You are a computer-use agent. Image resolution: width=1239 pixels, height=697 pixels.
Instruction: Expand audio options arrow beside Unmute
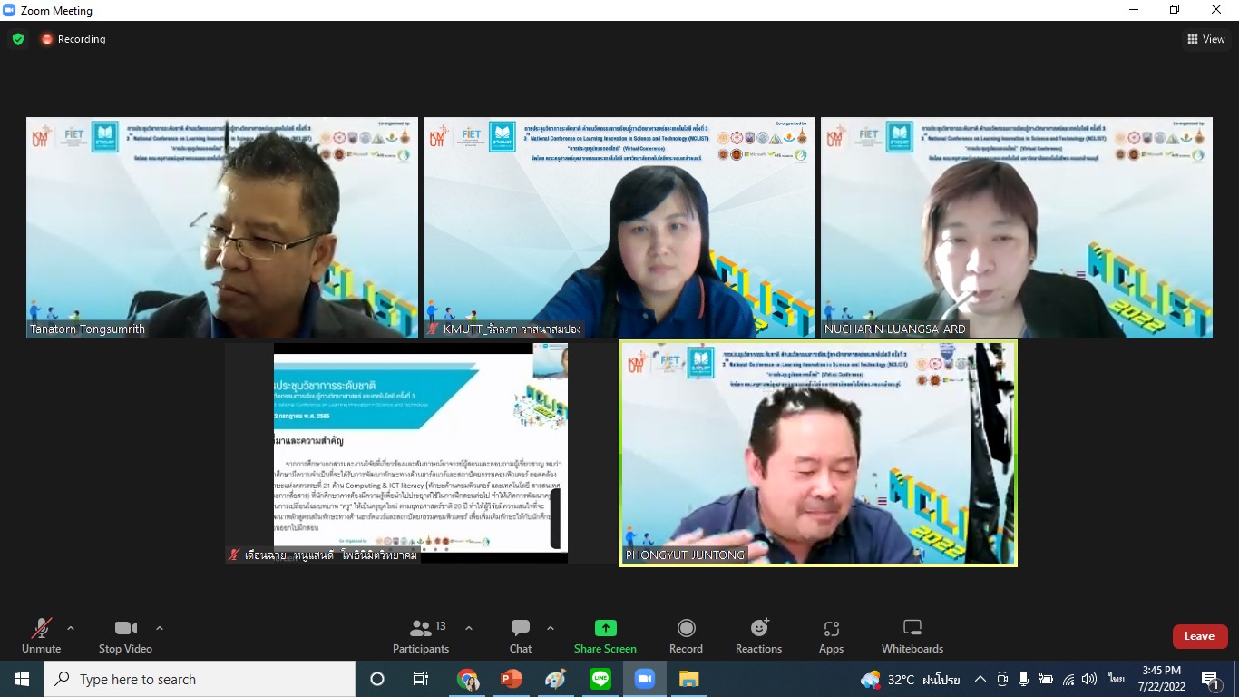tap(71, 628)
